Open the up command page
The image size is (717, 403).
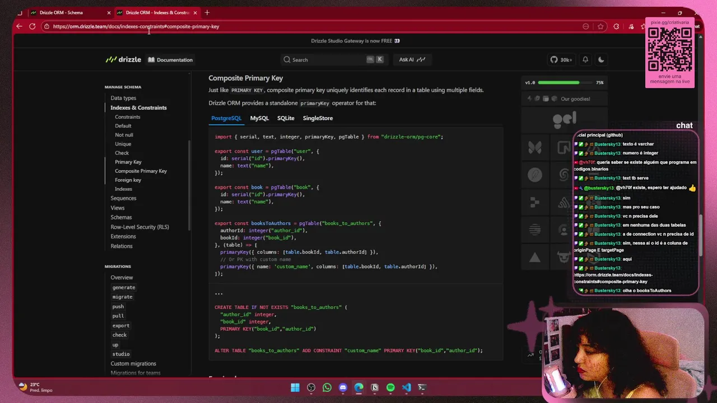coord(115,344)
